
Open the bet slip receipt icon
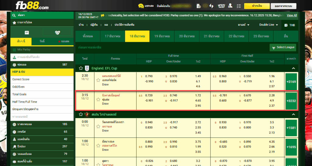point(27,33)
